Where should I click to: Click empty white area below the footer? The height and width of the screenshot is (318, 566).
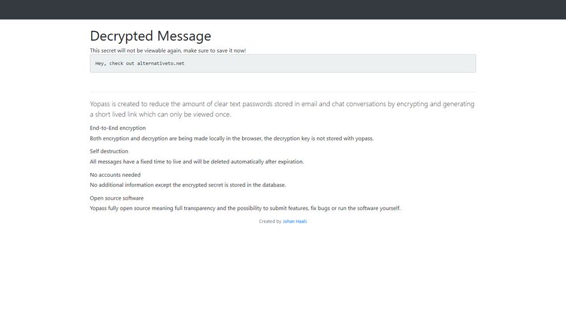pos(283,273)
